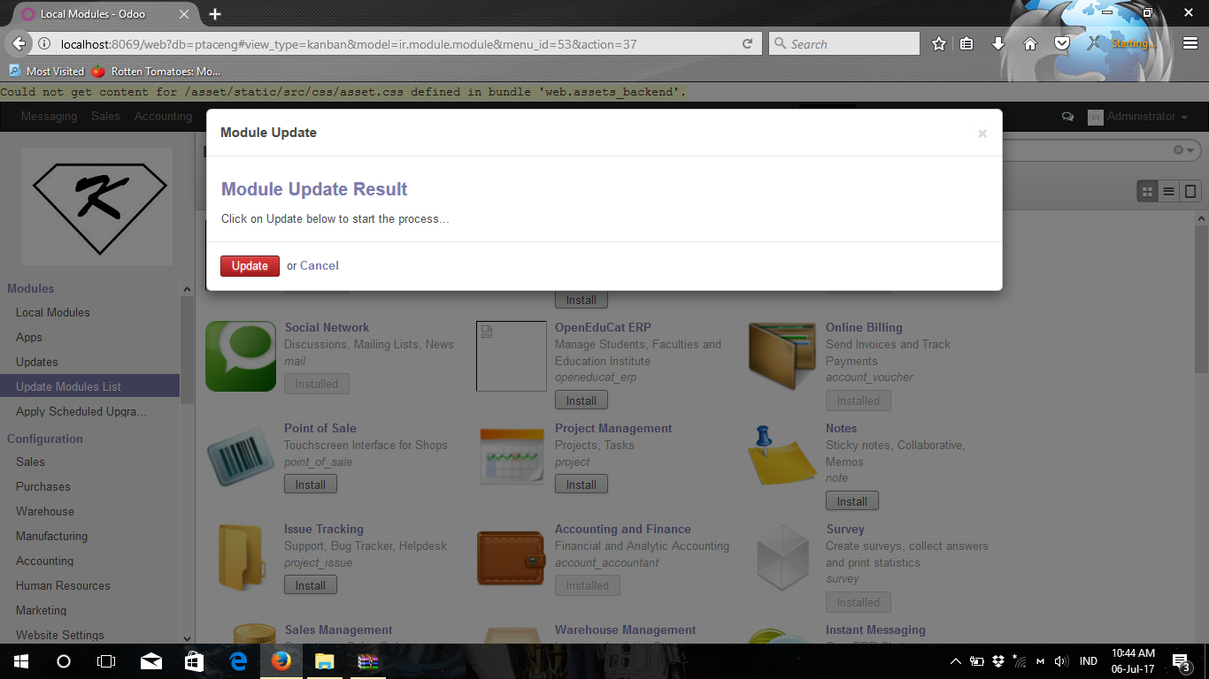This screenshot has height=679, width=1209.
Task: Switch to form view
Action: 1190,191
